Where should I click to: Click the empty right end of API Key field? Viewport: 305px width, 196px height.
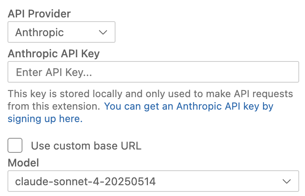click(270, 72)
